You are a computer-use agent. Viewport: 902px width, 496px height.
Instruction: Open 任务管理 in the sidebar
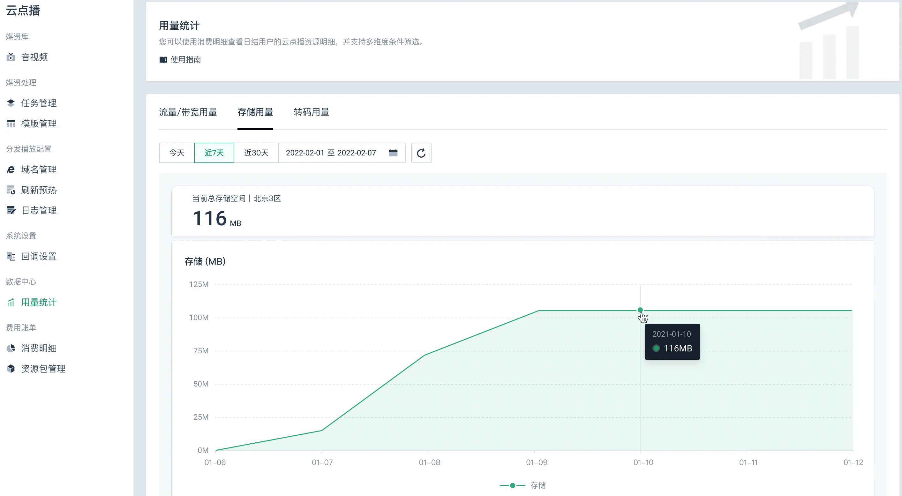click(x=39, y=103)
